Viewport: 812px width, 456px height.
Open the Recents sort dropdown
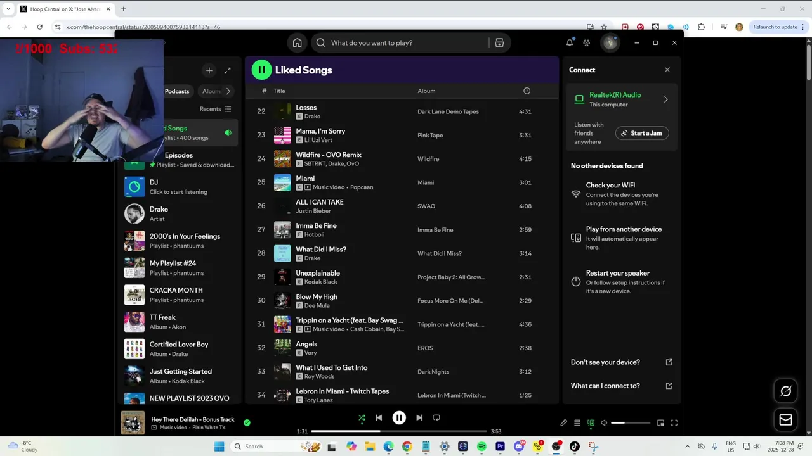[x=215, y=109]
